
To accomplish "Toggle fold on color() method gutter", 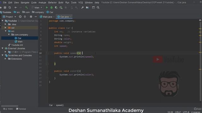I will coord(48,71).
